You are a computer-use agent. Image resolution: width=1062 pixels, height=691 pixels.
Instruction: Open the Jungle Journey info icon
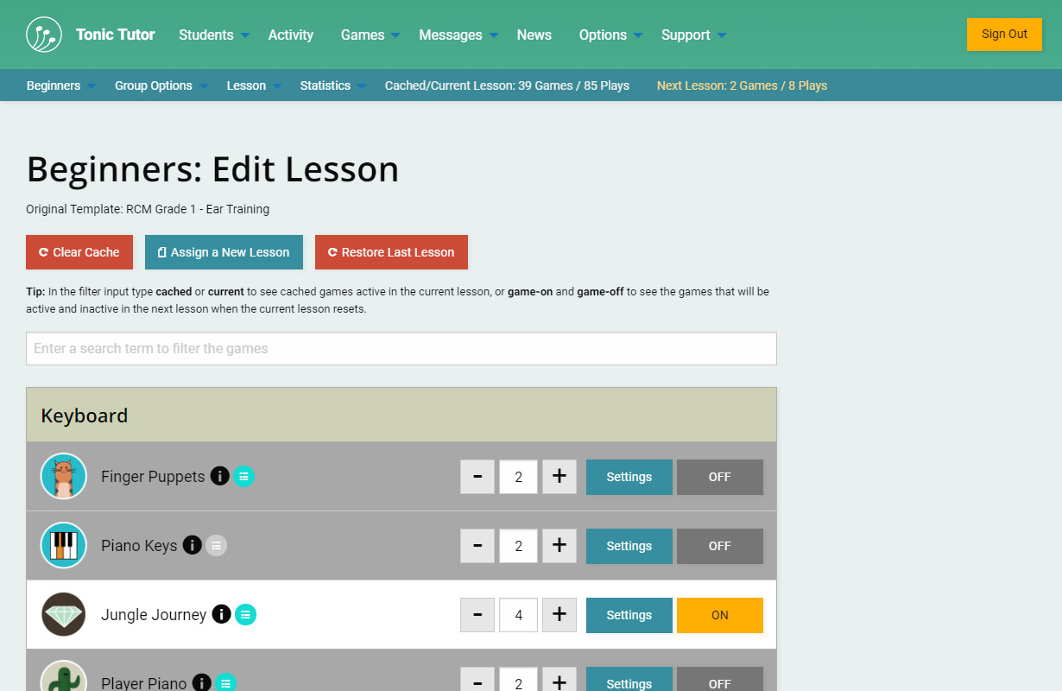click(x=222, y=614)
